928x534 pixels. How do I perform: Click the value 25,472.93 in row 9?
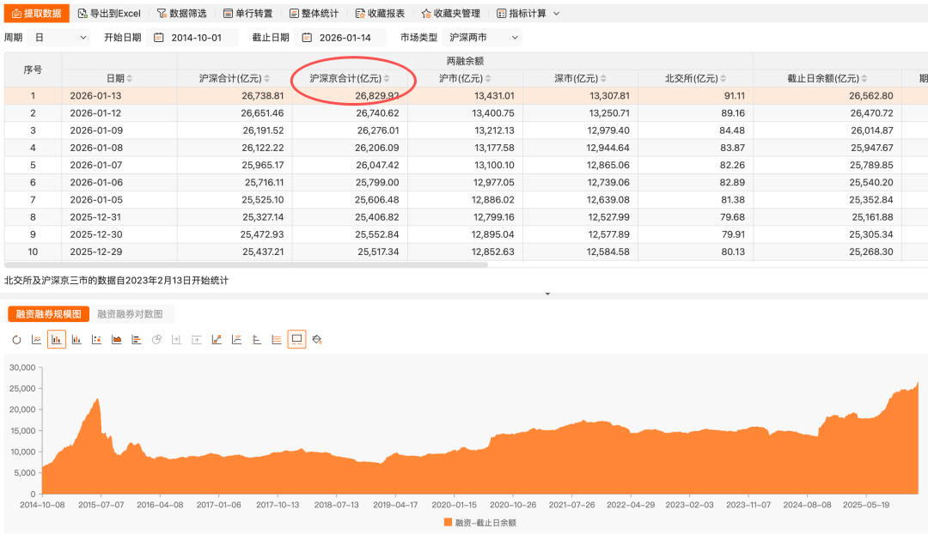coord(262,234)
